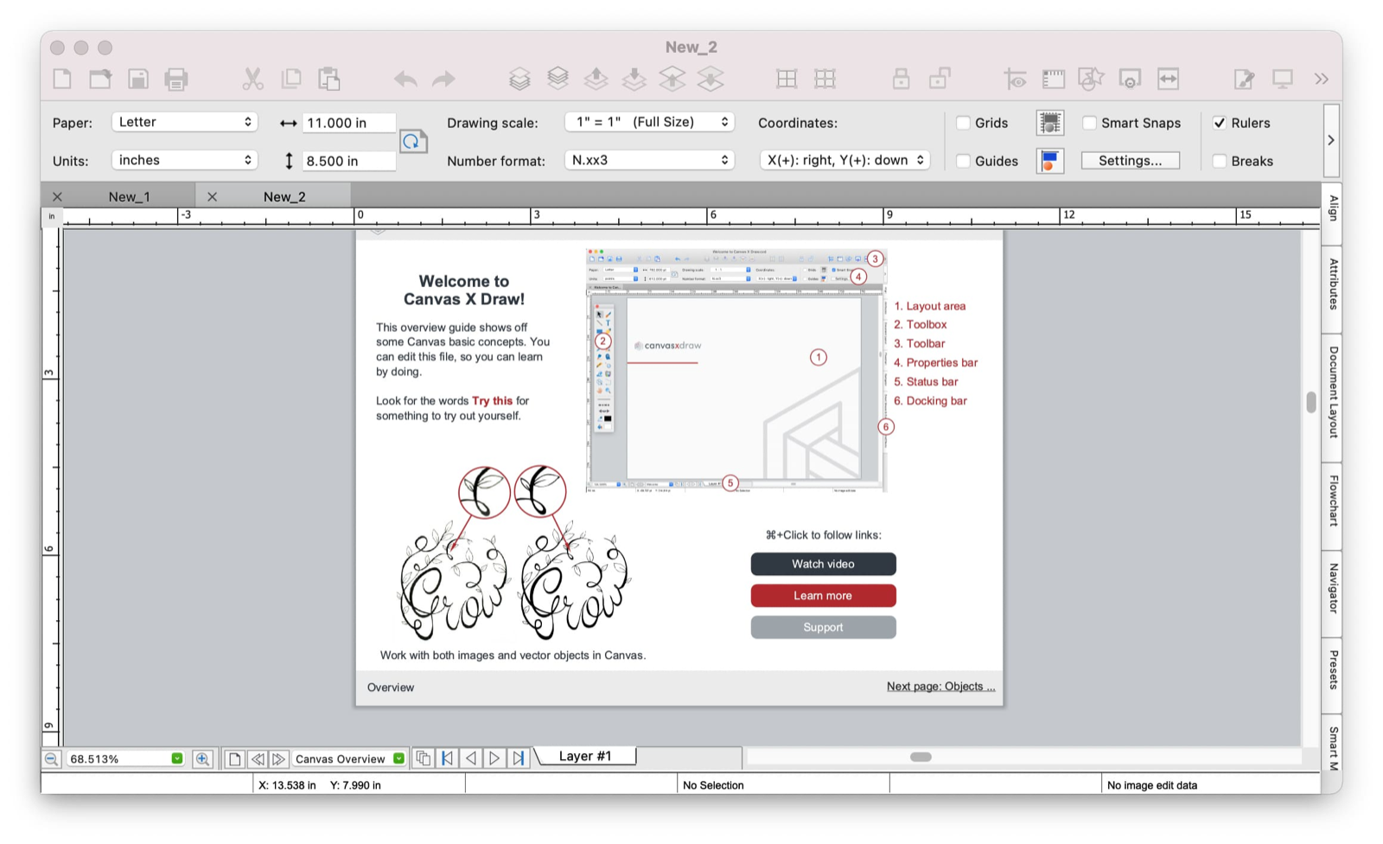The height and width of the screenshot is (844, 1383).
Task: Open the Drawing scale dropdown
Action: pyautogui.click(x=649, y=122)
